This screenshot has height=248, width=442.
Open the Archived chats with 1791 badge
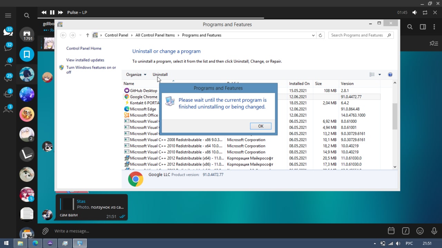click(27, 34)
